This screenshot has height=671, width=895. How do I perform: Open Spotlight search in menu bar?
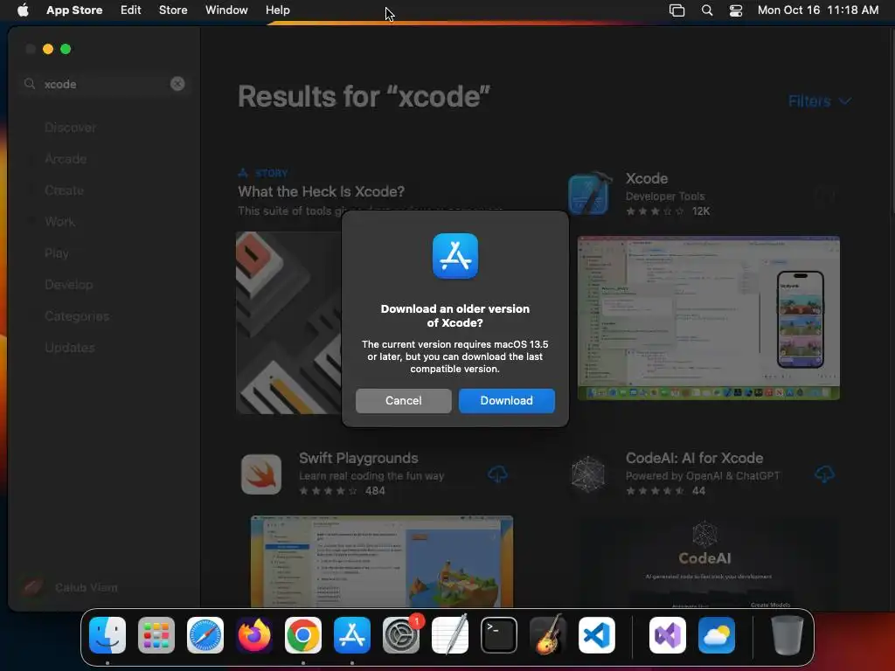tap(706, 10)
